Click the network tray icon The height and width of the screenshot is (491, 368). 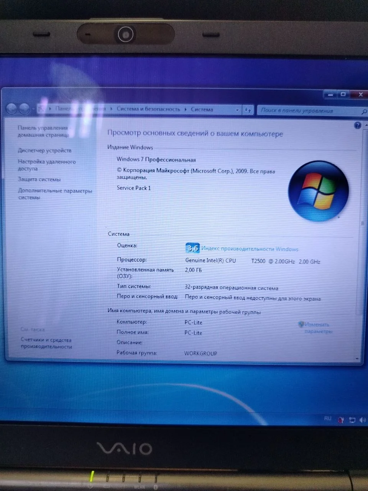[352, 420]
